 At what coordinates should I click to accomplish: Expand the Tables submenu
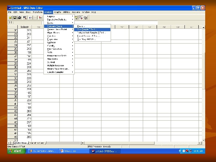[59, 23]
